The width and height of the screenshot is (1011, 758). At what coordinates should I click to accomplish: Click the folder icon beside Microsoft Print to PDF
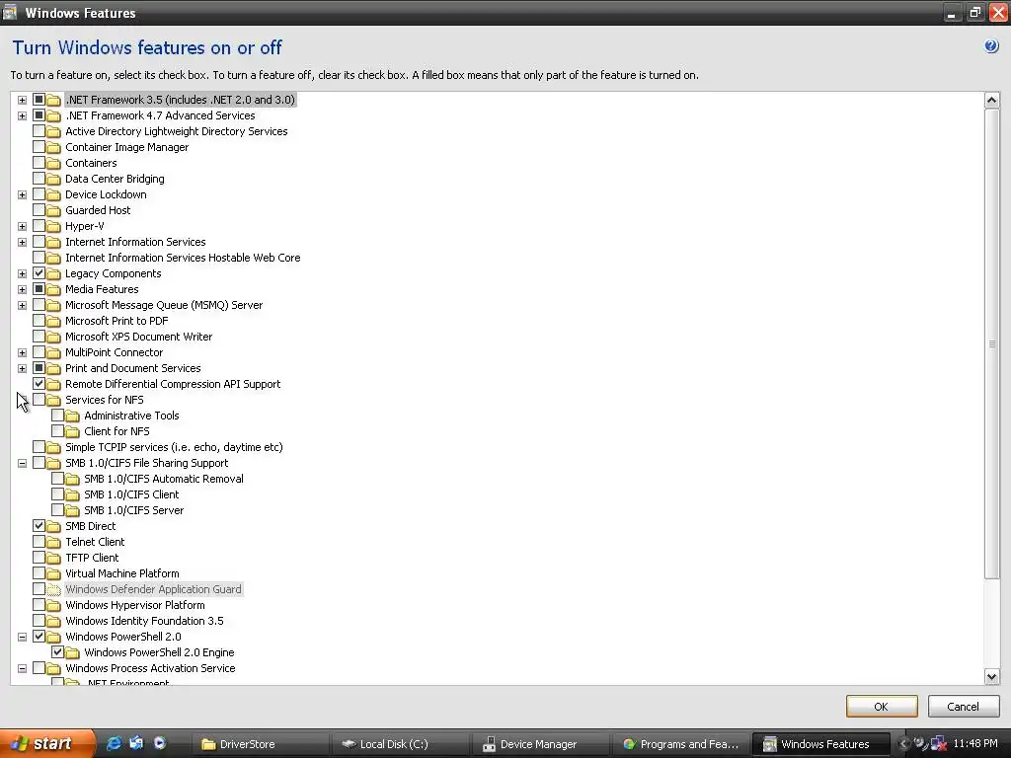point(53,321)
